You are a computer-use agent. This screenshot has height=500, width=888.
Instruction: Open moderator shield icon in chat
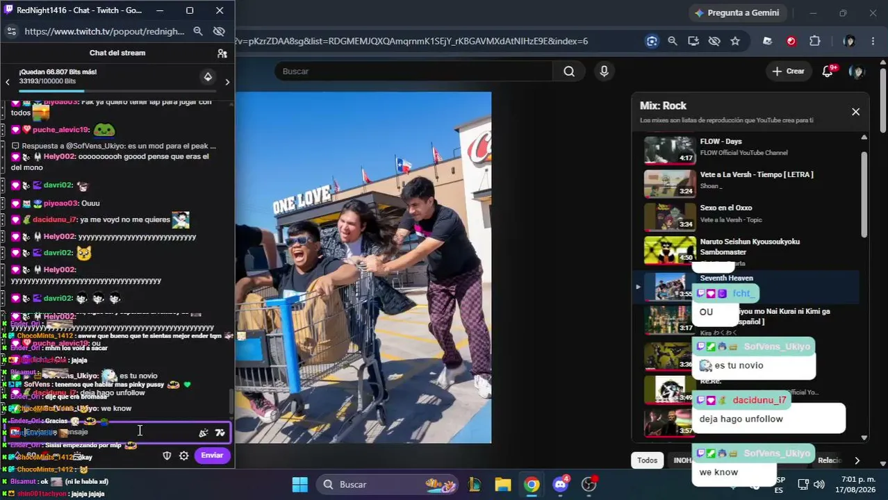(x=167, y=456)
